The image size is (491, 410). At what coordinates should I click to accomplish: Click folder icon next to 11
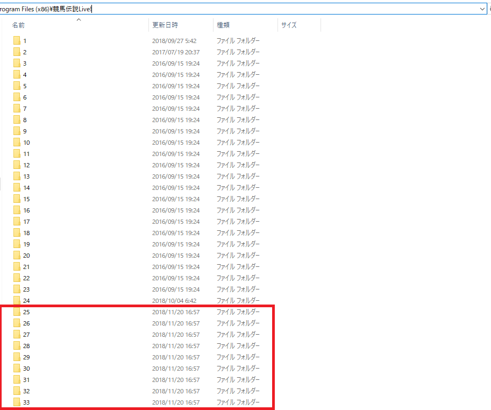coord(17,153)
